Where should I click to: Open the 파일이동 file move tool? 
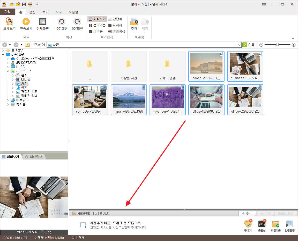pyautogui.click(x=275, y=226)
